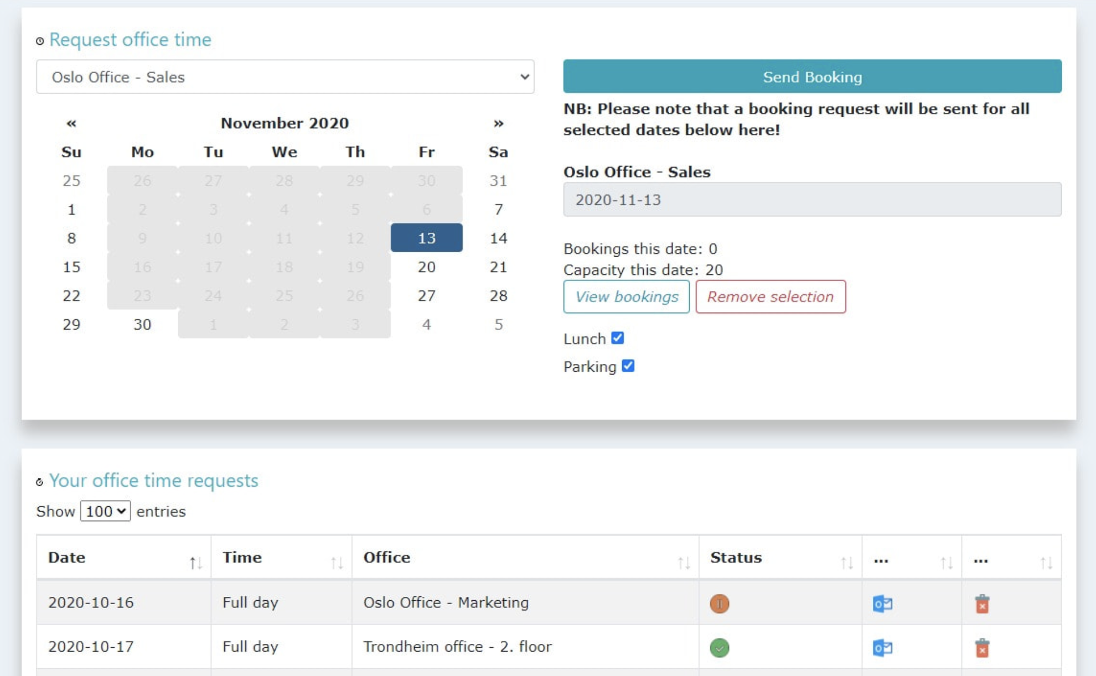1096x676 pixels.
Task: Click the navigate to next month arrow
Action: pos(499,123)
